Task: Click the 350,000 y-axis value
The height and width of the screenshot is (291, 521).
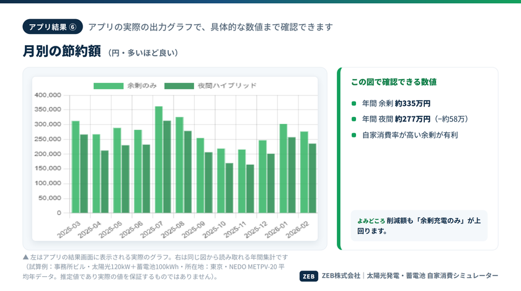Action: (48, 110)
